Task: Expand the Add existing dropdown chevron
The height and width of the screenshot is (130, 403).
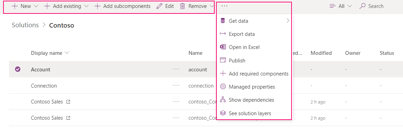Action: pos(86,6)
